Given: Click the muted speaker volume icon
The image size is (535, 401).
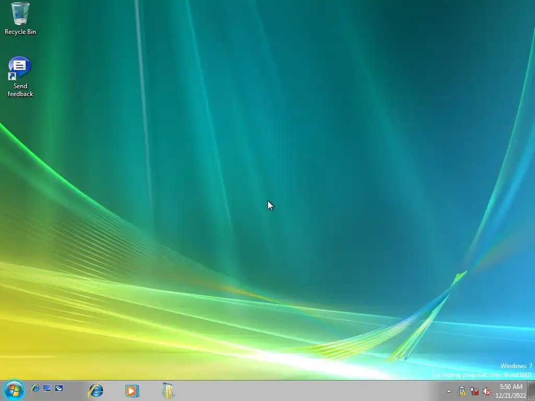Looking at the screenshot, I should pyautogui.click(x=487, y=391).
